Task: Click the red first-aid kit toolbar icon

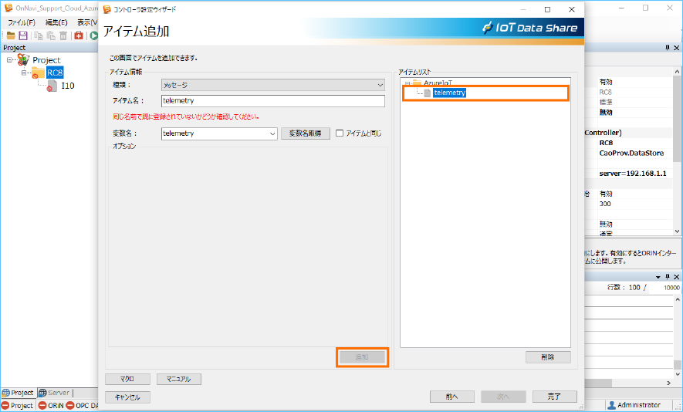Action: [x=79, y=35]
